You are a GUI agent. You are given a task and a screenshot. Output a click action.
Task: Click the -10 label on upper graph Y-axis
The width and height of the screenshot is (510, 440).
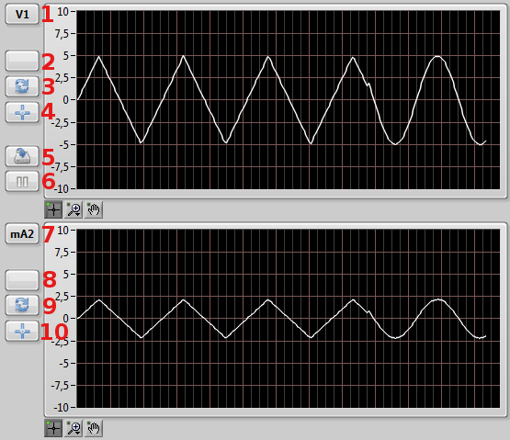tap(62, 189)
